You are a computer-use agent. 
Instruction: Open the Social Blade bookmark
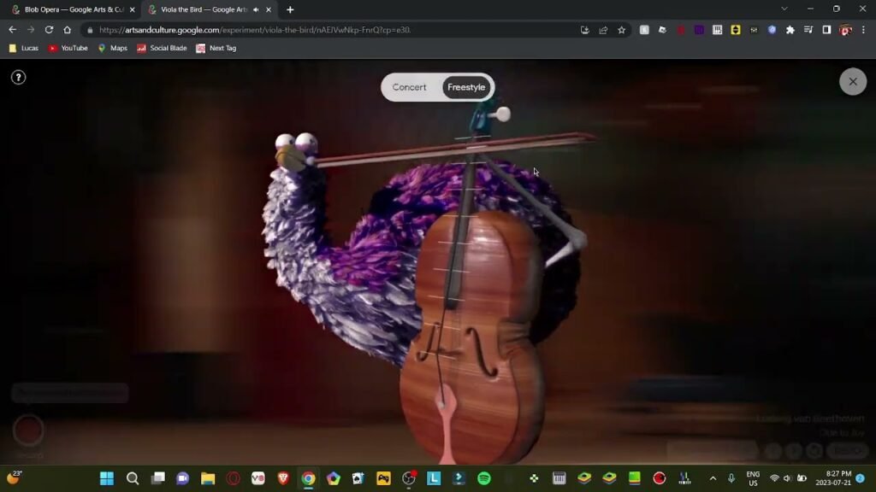pos(162,48)
